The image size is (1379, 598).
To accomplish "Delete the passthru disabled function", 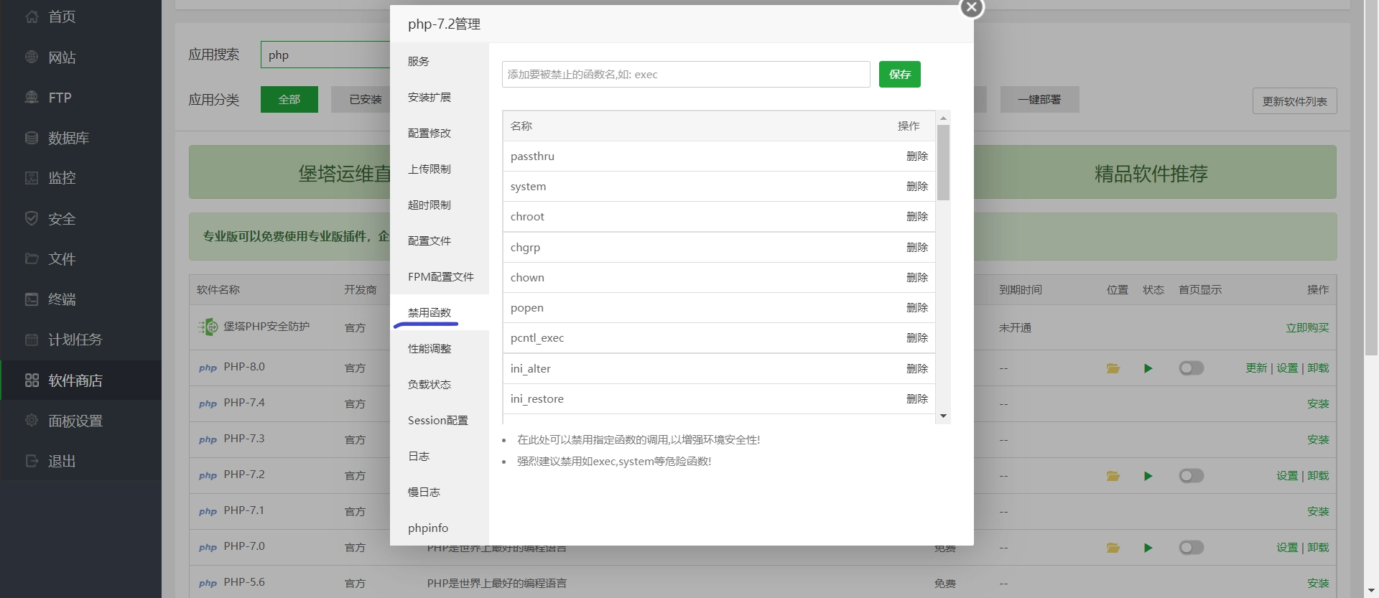I will [x=917, y=156].
